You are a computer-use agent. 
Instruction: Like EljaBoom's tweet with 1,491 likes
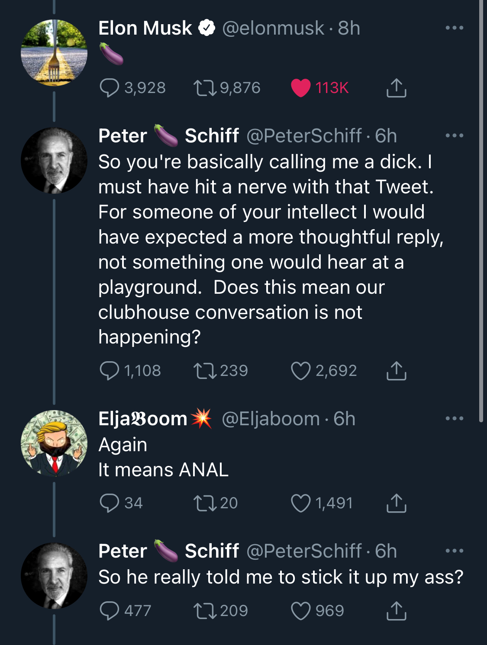[301, 503]
